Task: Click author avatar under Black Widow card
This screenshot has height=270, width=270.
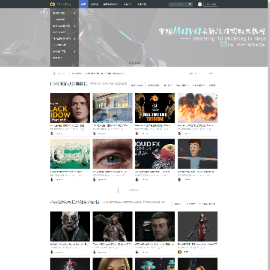Action: click(52, 133)
